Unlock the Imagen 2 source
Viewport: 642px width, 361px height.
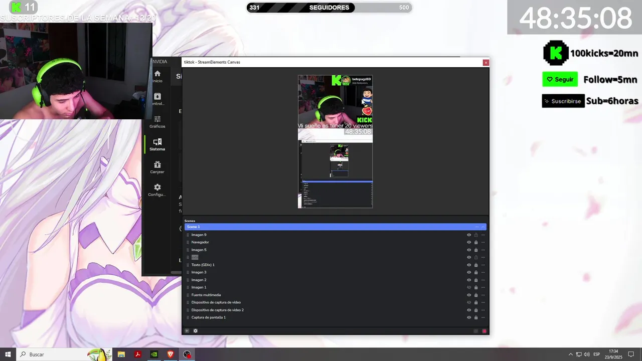[x=476, y=280]
